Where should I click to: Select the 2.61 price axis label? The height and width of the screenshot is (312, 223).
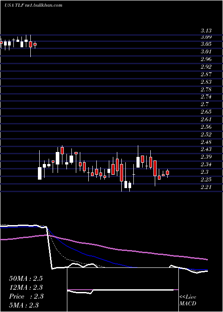coord(206,119)
